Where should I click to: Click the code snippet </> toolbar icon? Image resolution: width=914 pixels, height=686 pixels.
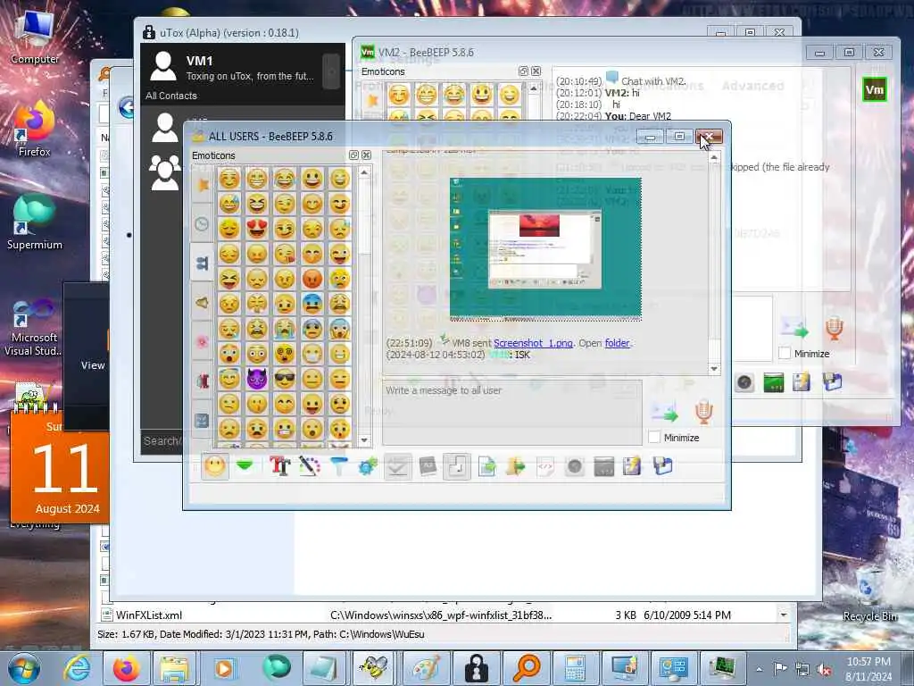545,466
